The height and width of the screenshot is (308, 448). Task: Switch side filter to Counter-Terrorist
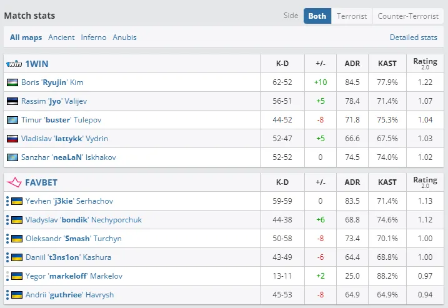click(x=408, y=16)
